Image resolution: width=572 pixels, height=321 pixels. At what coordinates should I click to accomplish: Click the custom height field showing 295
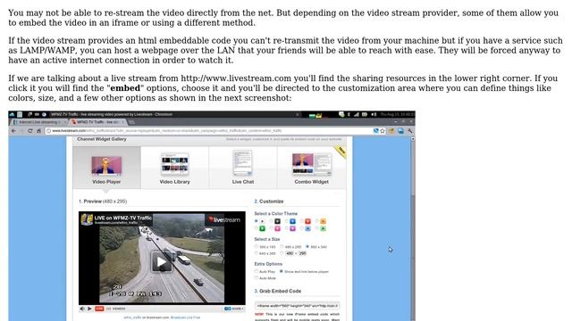click(302, 253)
